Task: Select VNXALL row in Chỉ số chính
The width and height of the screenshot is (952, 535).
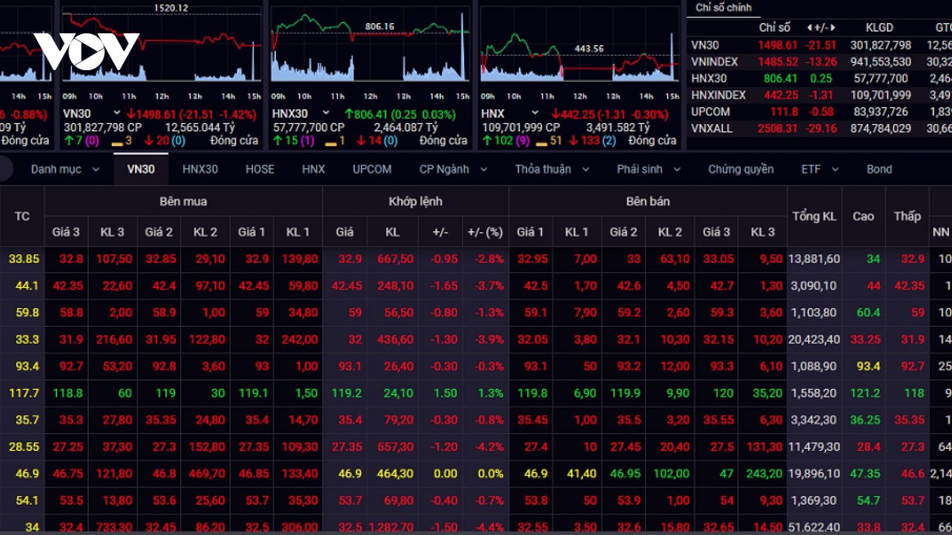Action: click(819, 128)
